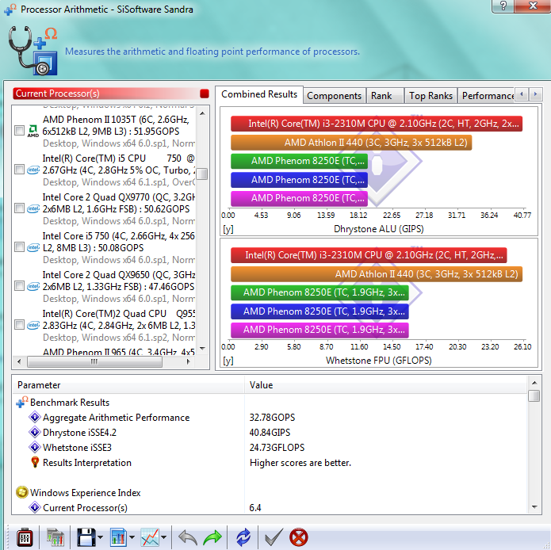The image size is (551, 550).
Task: Click the system report icon in toolbar
Action: pos(55,537)
